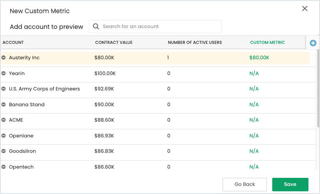
Task: Click the search magnifier icon
Action: pos(96,26)
